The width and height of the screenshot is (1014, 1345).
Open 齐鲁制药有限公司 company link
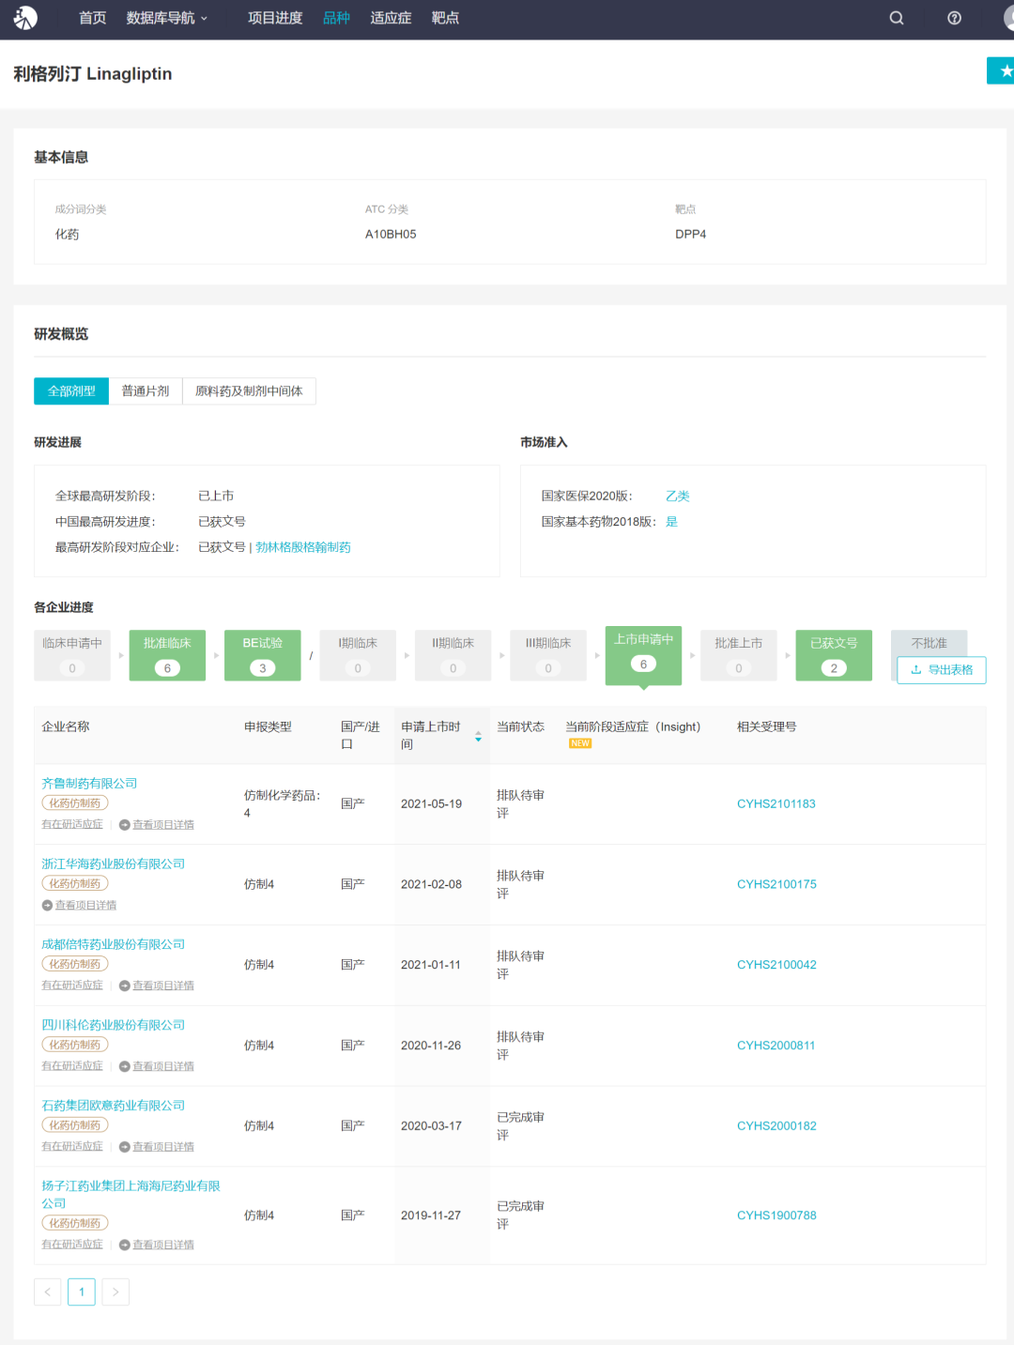[x=89, y=783]
